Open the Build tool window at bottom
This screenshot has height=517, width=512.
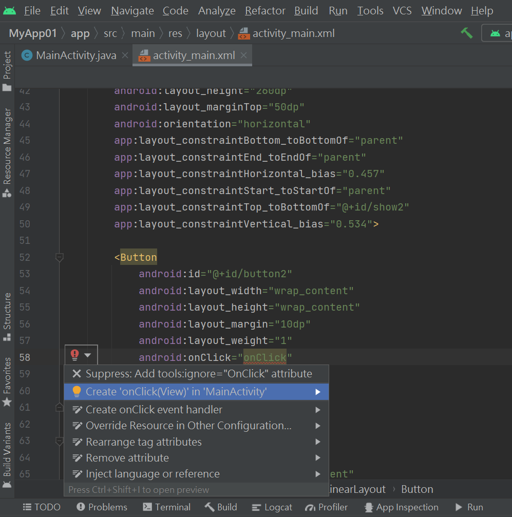tap(221, 507)
